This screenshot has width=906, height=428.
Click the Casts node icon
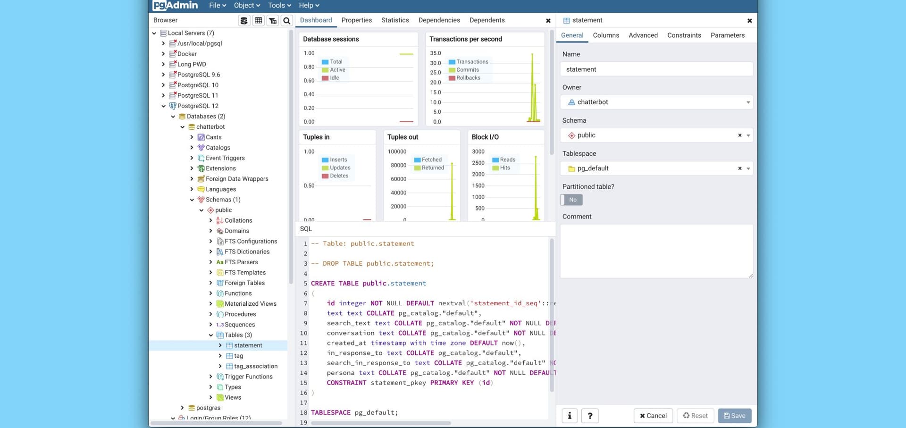201,137
